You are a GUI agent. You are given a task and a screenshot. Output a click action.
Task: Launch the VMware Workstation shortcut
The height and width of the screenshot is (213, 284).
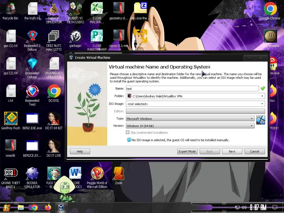click(140, 40)
